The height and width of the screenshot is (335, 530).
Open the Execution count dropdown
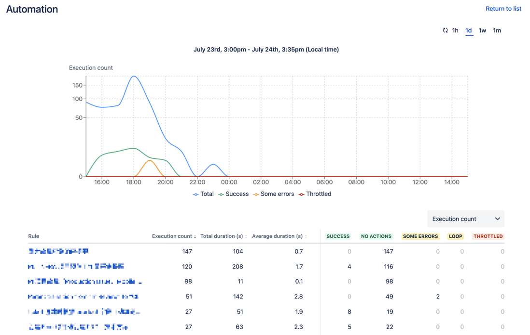466,219
